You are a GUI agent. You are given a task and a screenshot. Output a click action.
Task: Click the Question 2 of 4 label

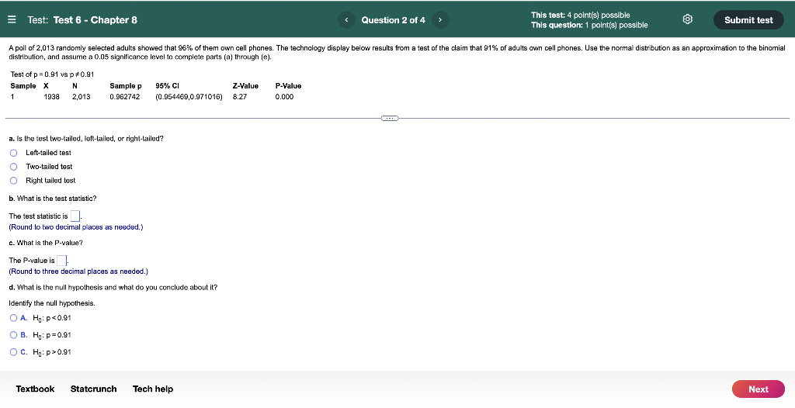tap(393, 19)
